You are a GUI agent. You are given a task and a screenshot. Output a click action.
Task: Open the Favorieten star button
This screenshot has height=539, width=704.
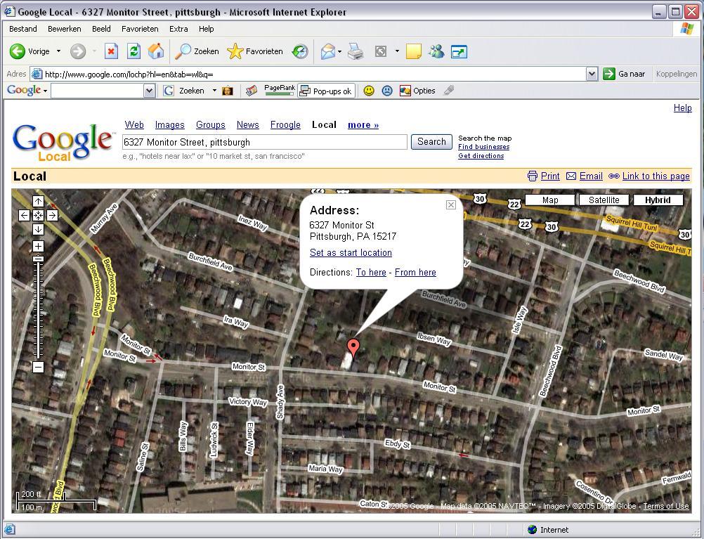(255, 51)
